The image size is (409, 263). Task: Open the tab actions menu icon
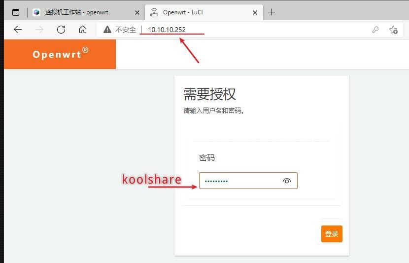pyautogui.click(x=16, y=12)
